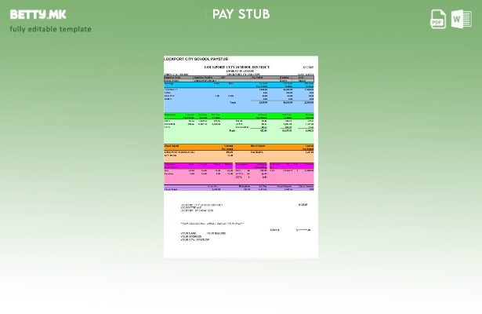Click the "LOCKPORT CITY SCHOOL PAYSTUB" heading

click(196, 59)
